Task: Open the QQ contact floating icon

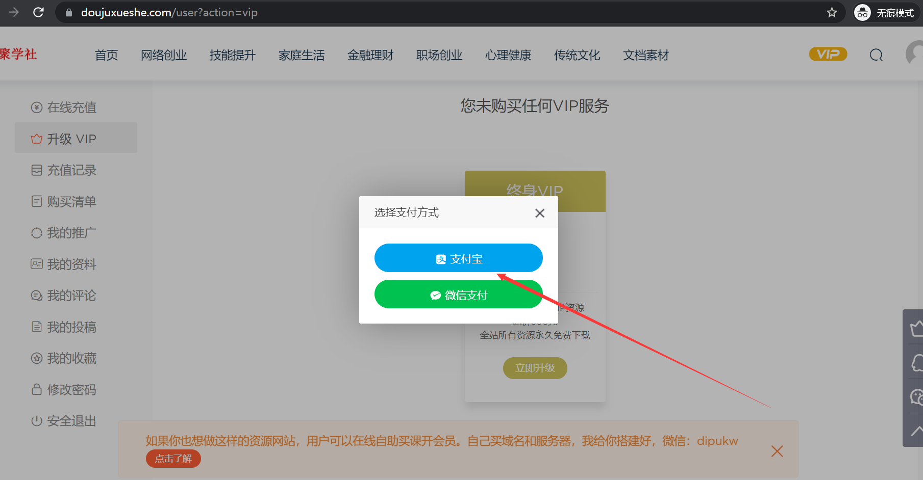Action: tap(916, 363)
